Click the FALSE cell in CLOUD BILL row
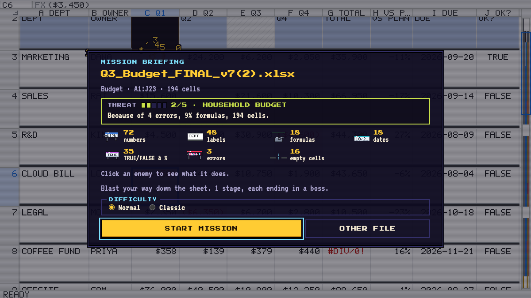 click(x=498, y=186)
